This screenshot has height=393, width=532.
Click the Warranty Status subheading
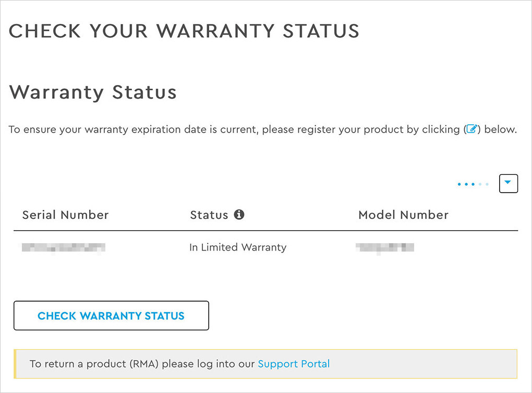[x=93, y=92]
